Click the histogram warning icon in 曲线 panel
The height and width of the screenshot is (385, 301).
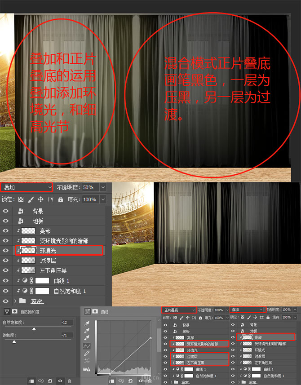coord(87,369)
